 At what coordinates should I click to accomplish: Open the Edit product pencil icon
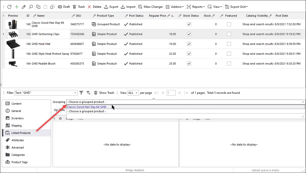point(24,7)
